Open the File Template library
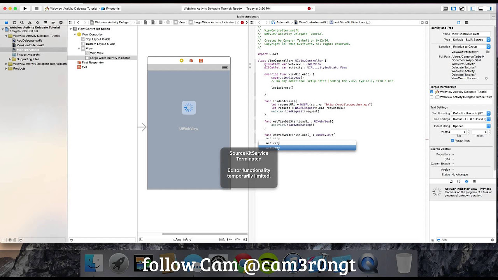 451,181
